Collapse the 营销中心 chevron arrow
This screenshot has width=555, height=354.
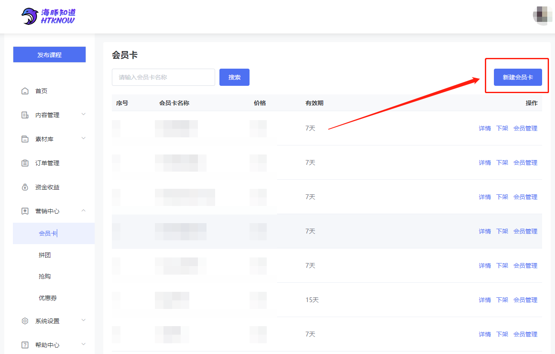coord(83,211)
